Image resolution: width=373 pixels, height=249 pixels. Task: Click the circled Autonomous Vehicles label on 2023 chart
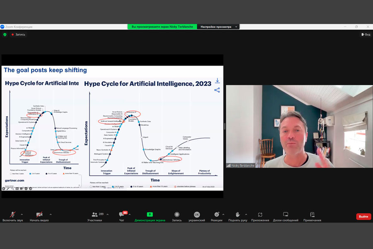point(171,160)
